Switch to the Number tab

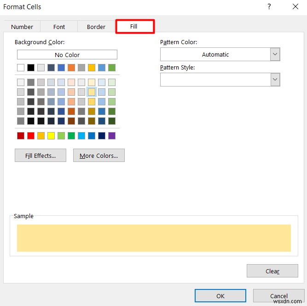(x=22, y=27)
